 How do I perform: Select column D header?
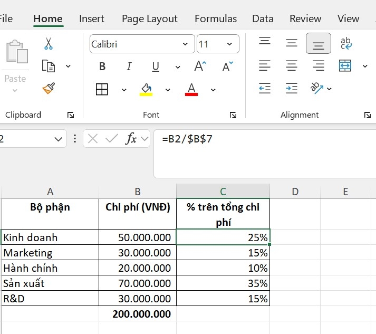(x=295, y=192)
